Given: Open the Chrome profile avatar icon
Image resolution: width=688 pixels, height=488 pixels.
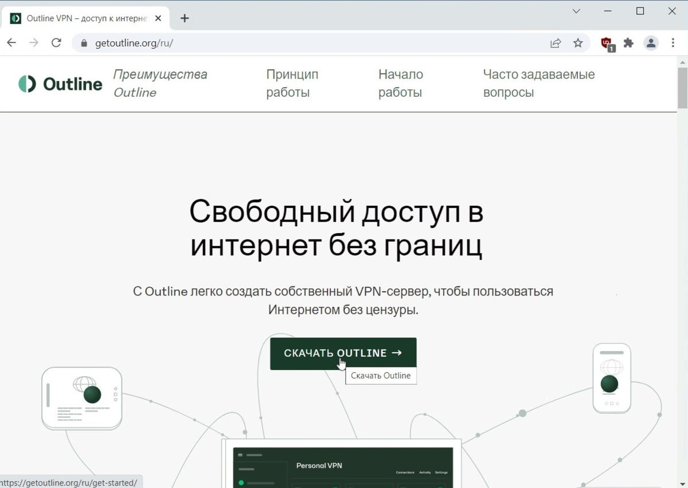Looking at the screenshot, I should 651,43.
